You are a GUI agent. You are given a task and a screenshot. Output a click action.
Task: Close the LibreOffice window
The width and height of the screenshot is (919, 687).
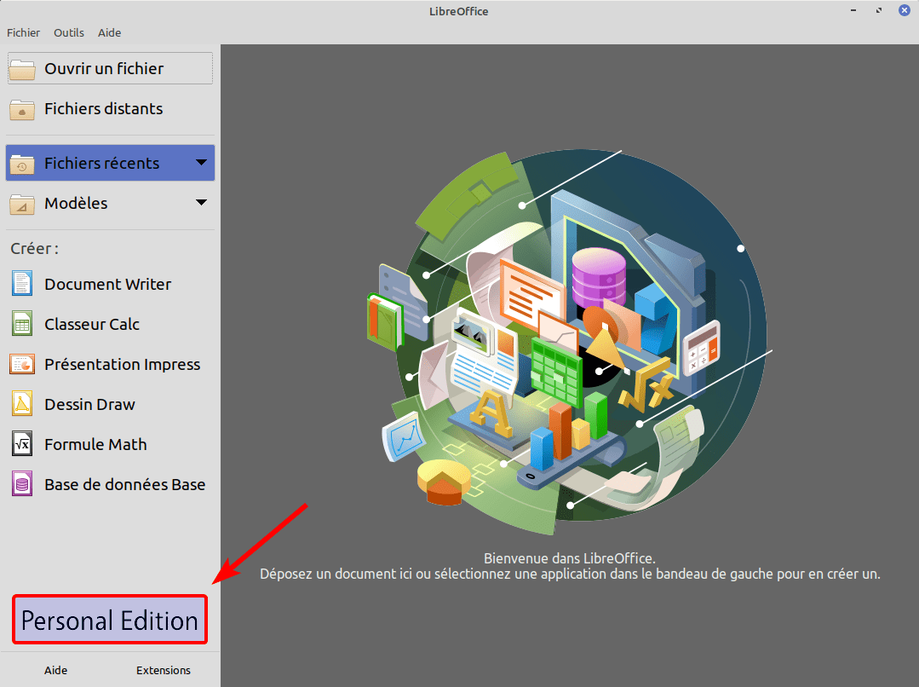click(905, 10)
